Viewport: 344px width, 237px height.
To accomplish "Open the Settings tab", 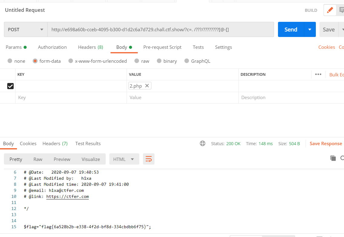I will click(x=223, y=47).
